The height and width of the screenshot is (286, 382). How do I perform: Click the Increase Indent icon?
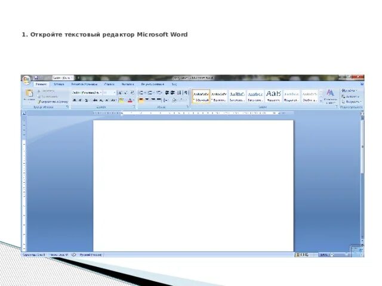[x=172, y=93]
